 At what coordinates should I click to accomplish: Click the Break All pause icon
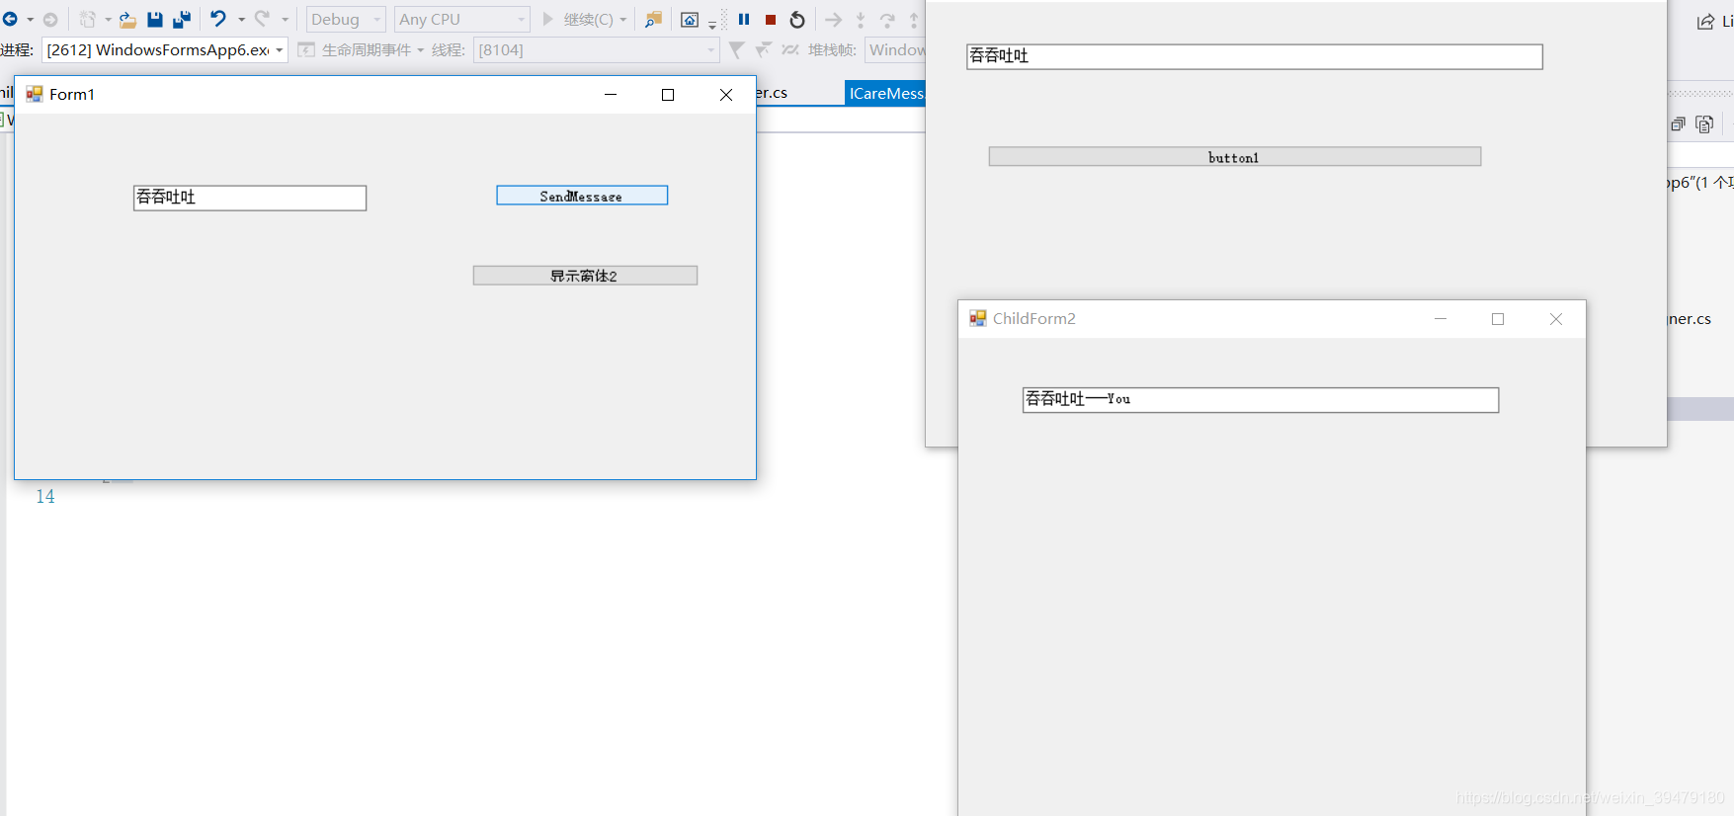[744, 20]
